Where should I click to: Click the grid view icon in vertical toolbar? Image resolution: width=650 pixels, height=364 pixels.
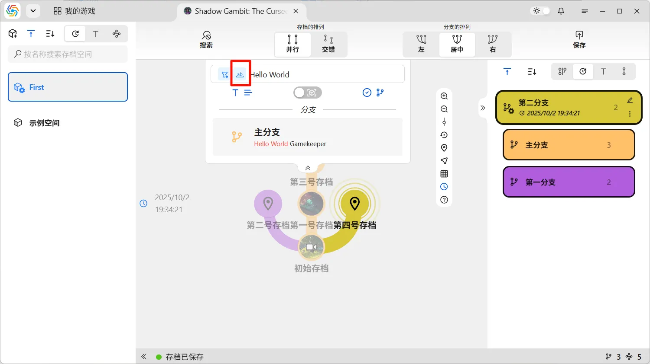444,174
